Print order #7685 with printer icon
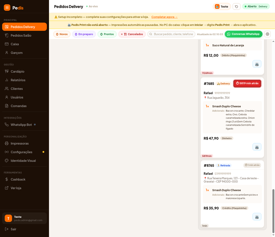The height and width of the screenshot is (237, 275). [x=257, y=147]
